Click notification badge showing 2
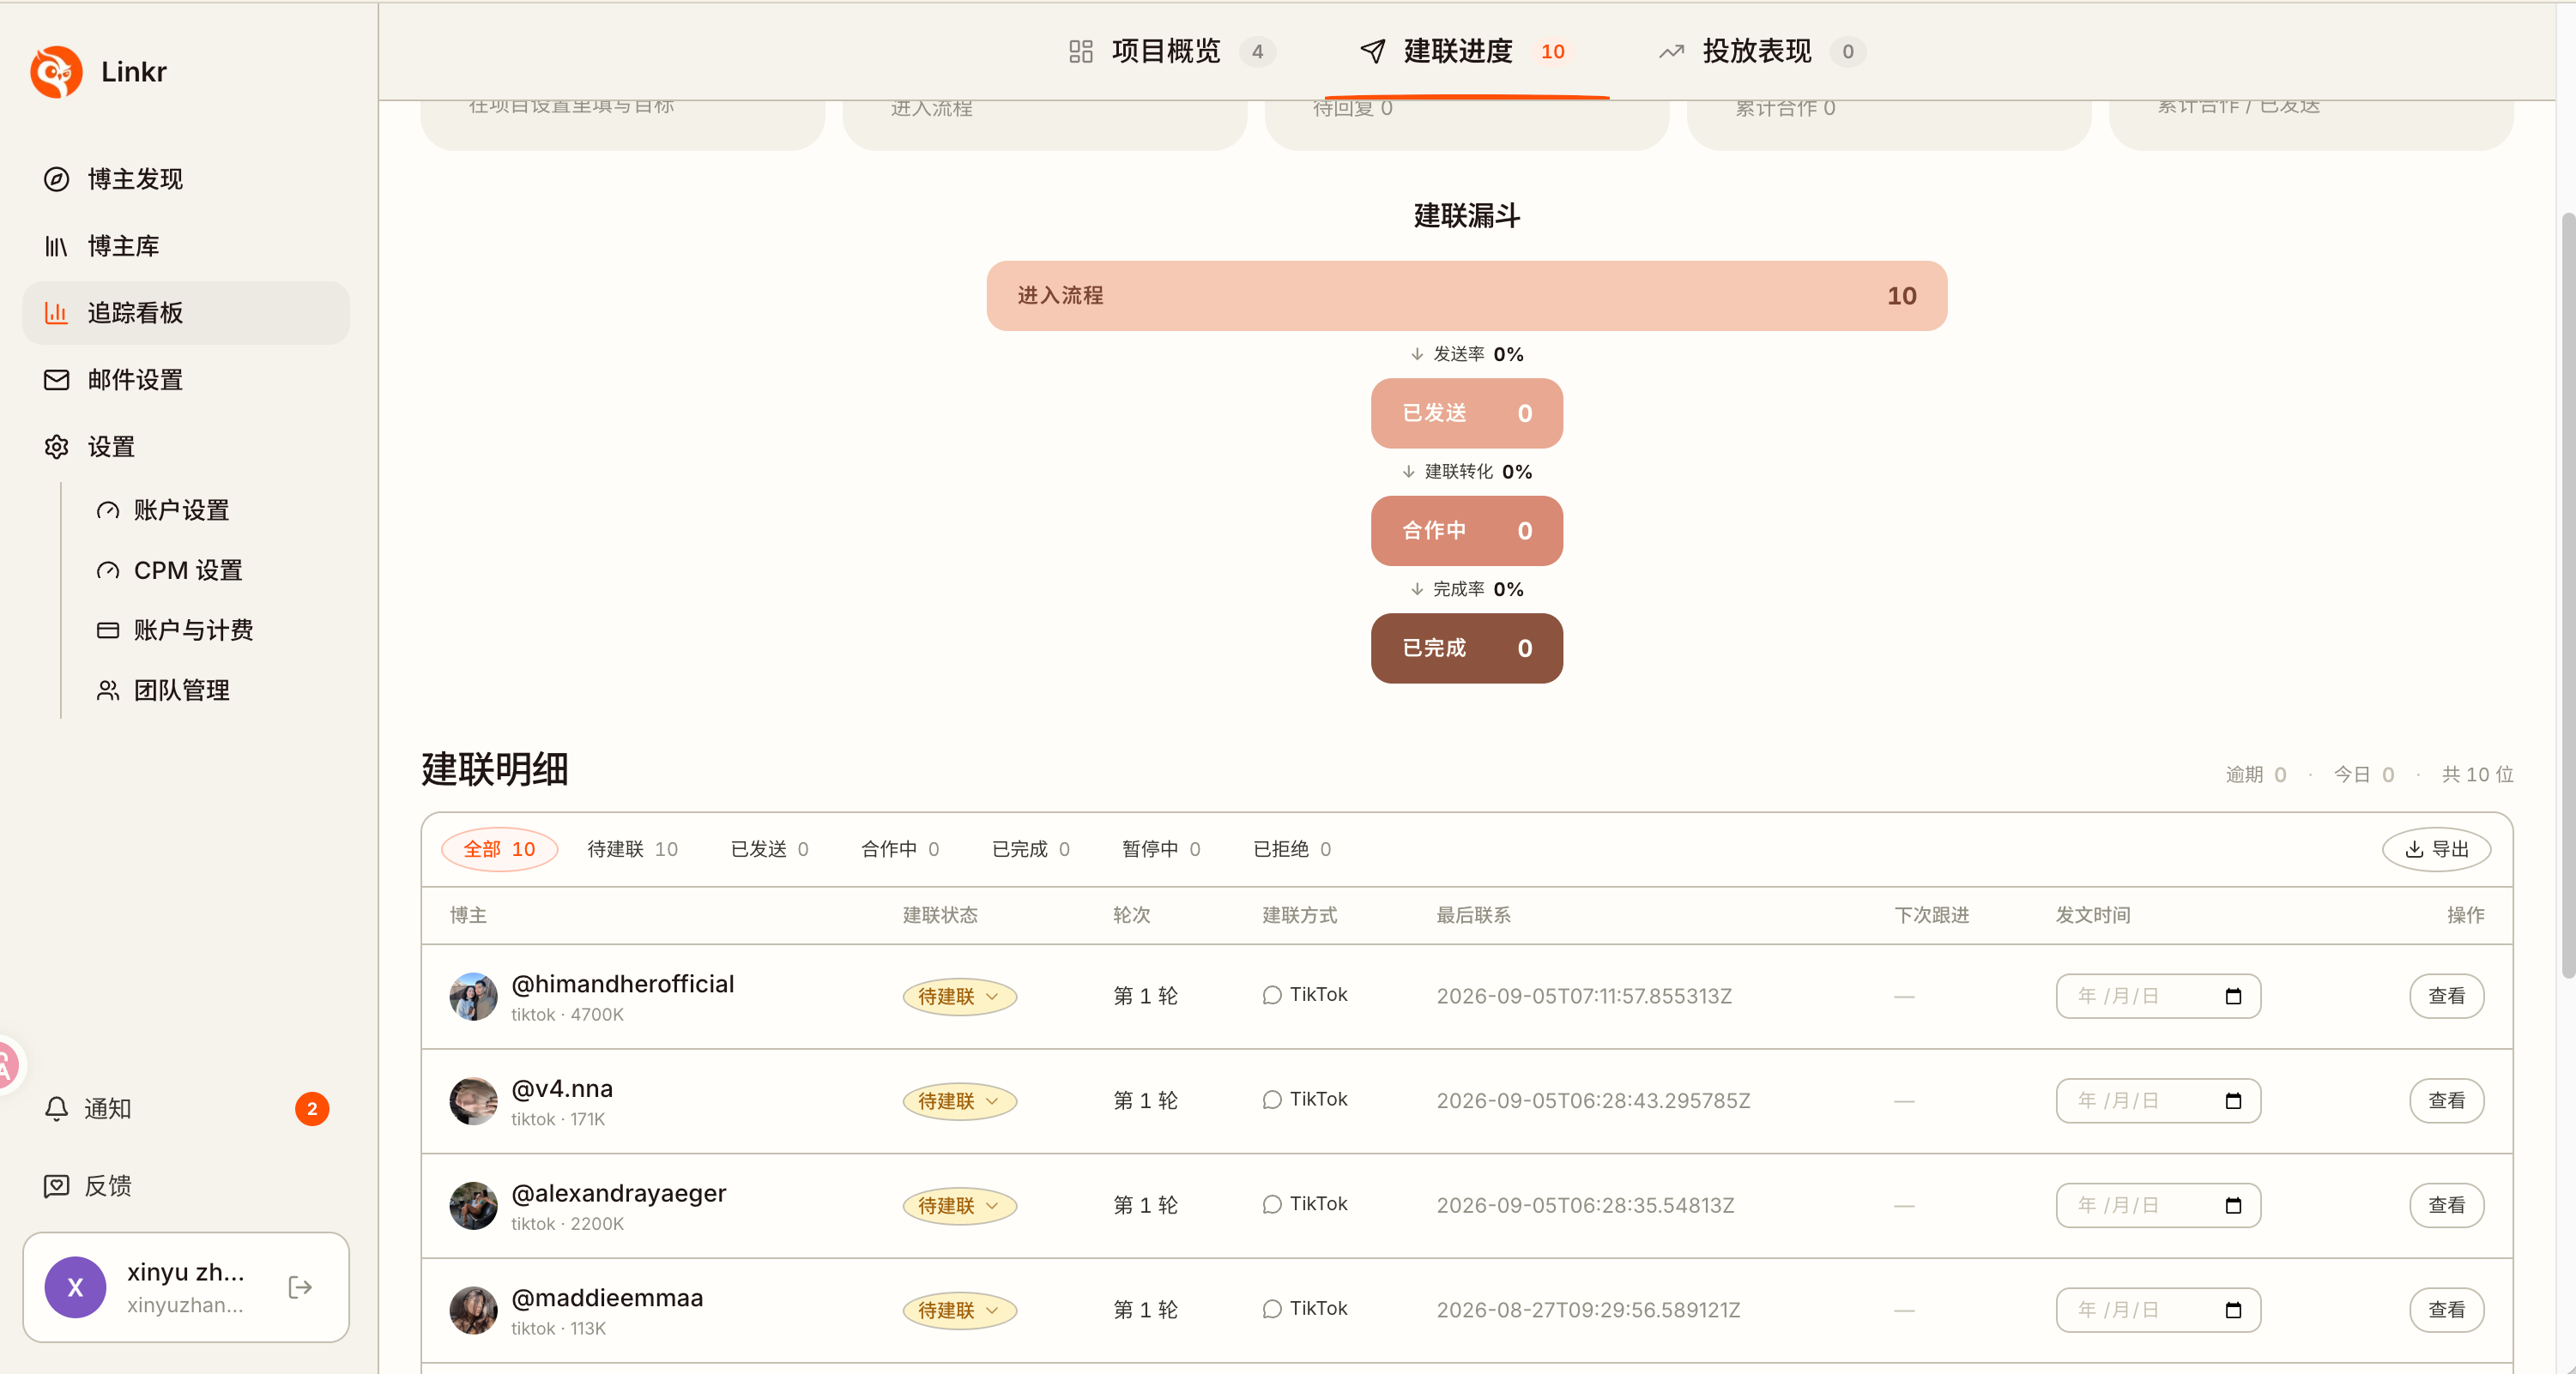This screenshot has width=2576, height=1374. click(x=312, y=1108)
